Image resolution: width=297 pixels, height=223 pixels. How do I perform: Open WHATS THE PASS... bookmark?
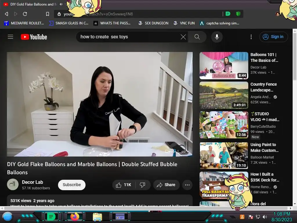click(112, 23)
